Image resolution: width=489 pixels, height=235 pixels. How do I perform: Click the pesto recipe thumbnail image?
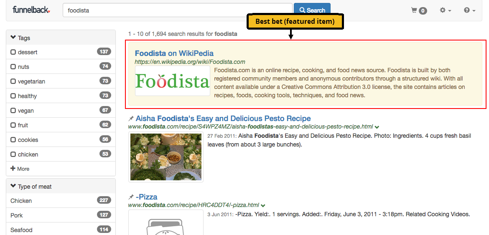coord(166,157)
